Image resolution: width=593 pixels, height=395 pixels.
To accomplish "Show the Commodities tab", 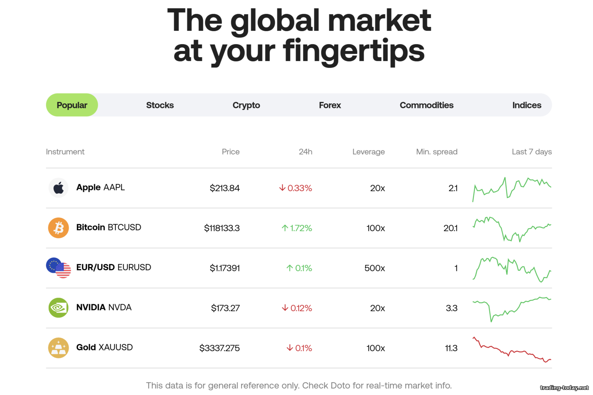I will tap(426, 105).
